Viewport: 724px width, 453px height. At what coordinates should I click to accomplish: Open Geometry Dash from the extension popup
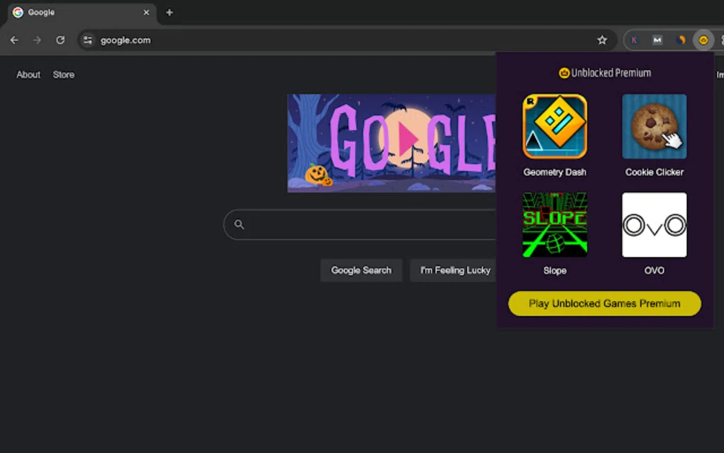(x=554, y=126)
